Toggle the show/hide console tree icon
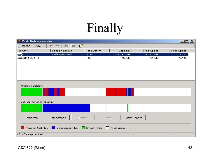The width and height of the screenshot is (210, 158). [73, 46]
